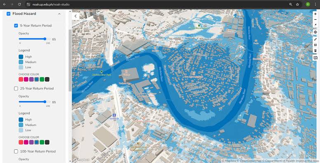Select the polygon draw tool
The width and height of the screenshot is (320, 163).
(x=315, y=45)
